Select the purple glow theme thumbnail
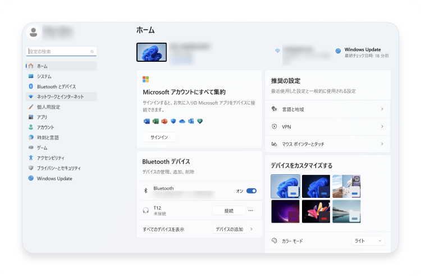This screenshot has height=276, width=421. [285, 211]
